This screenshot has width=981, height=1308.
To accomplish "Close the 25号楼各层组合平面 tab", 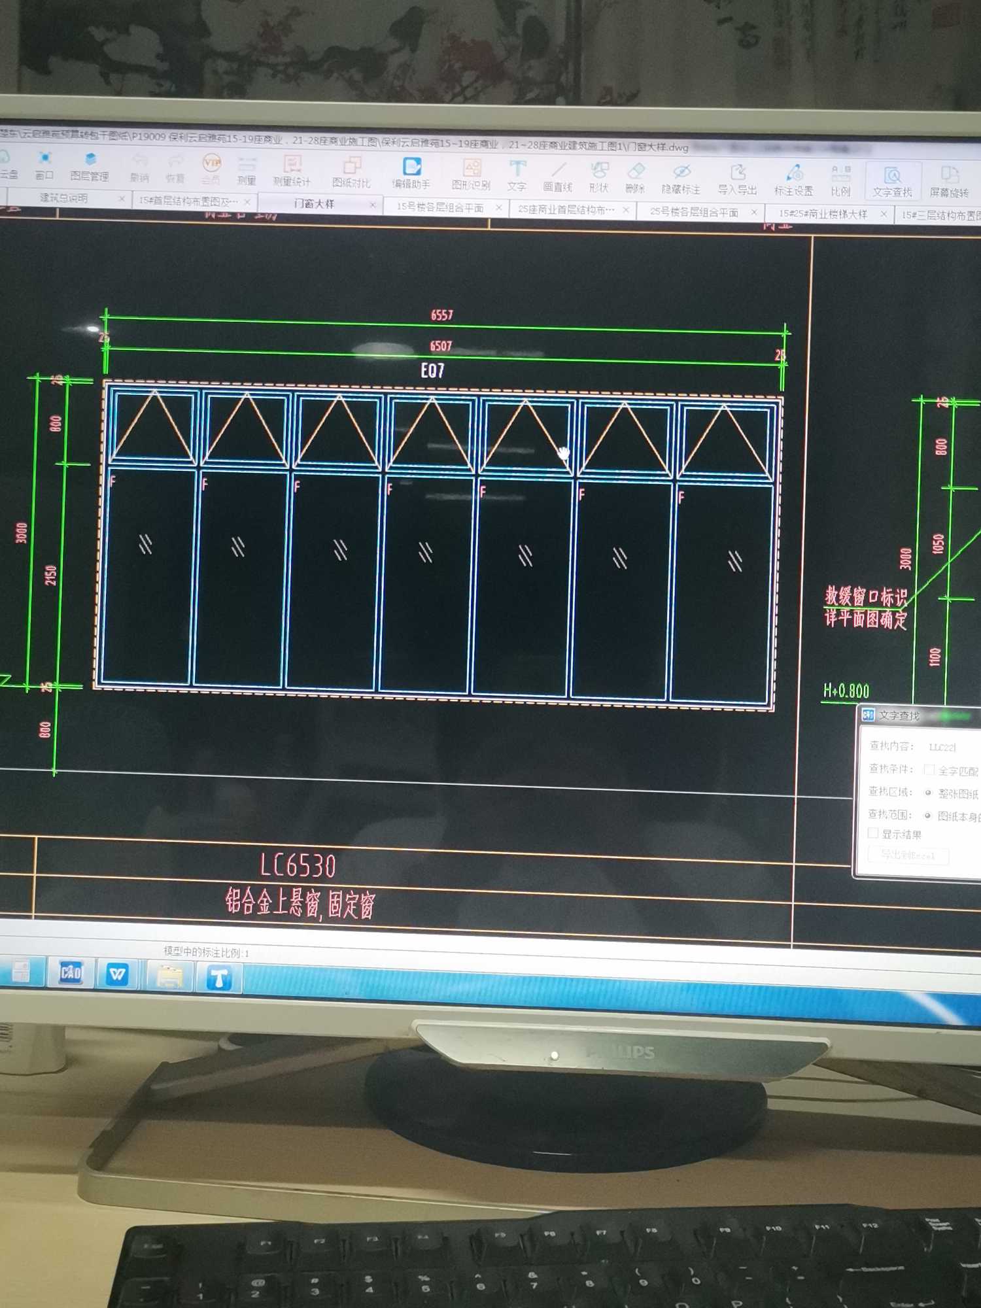I will 754,213.
